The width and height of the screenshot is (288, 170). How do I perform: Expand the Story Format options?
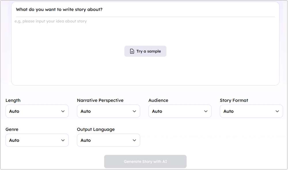pyautogui.click(x=251, y=111)
